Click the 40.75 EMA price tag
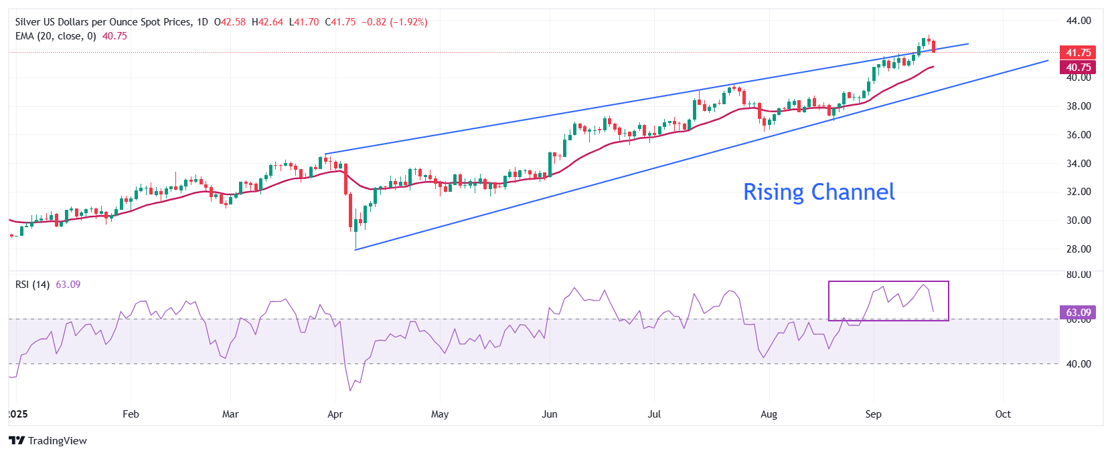Viewport: 1112px width, 455px height. click(x=1078, y=67)
